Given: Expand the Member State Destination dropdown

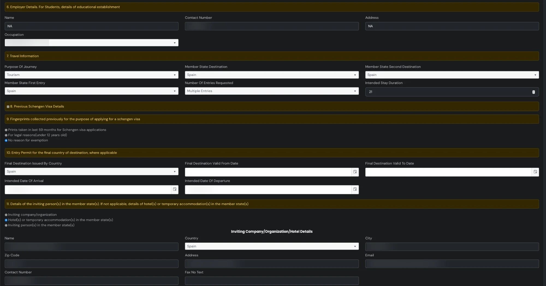Looking at the screenshot, I should tap(272, 75).
